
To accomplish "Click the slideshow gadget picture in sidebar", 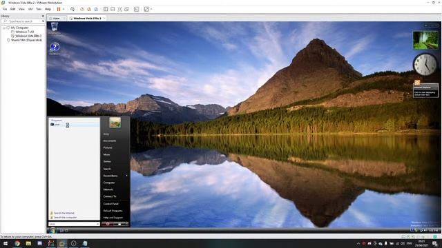I will [x=425, y=40].
